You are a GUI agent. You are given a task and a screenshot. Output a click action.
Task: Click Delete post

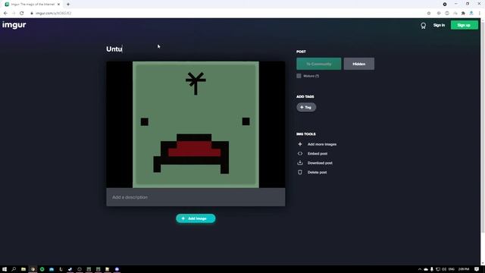(x=317, y=172)
